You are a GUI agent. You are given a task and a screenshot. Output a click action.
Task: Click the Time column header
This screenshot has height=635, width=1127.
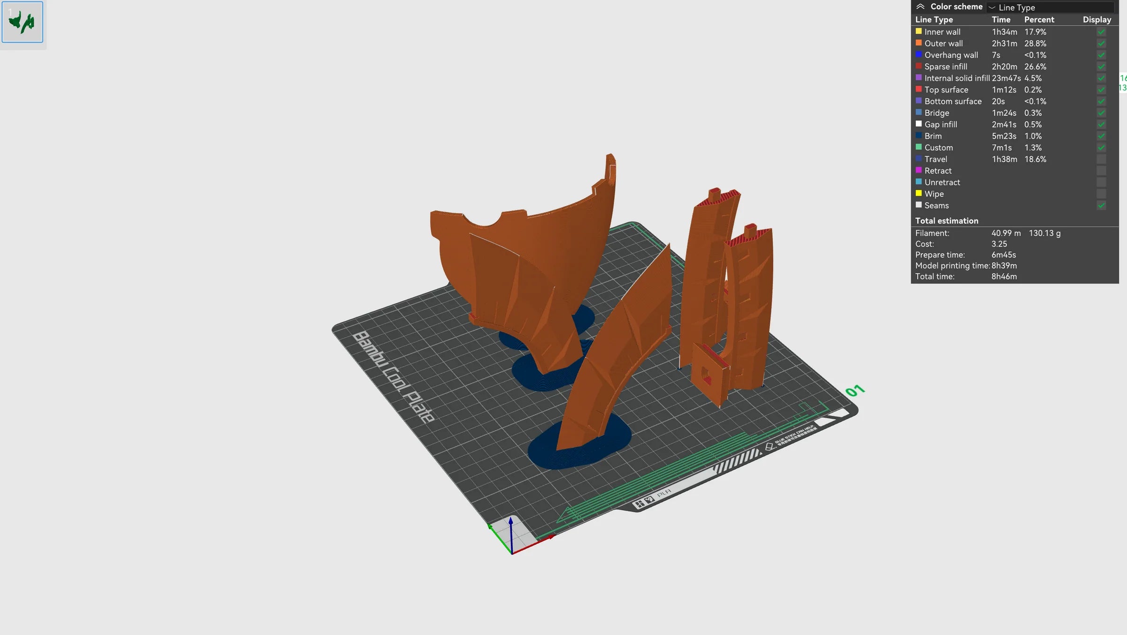pyautogui.click(x=1001, y=20)
